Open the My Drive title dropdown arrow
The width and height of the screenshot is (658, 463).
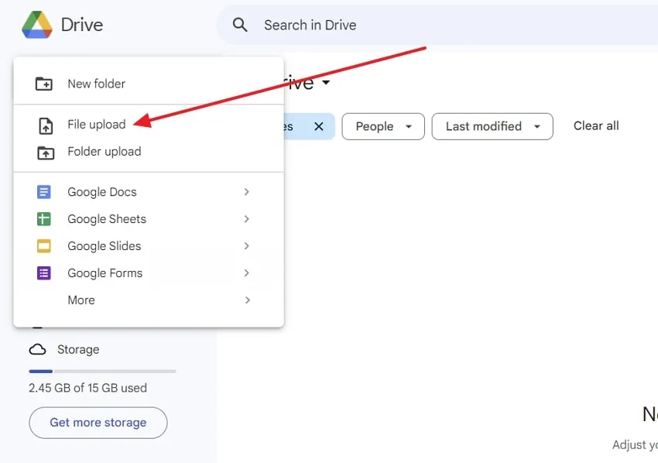coord(326,82)
